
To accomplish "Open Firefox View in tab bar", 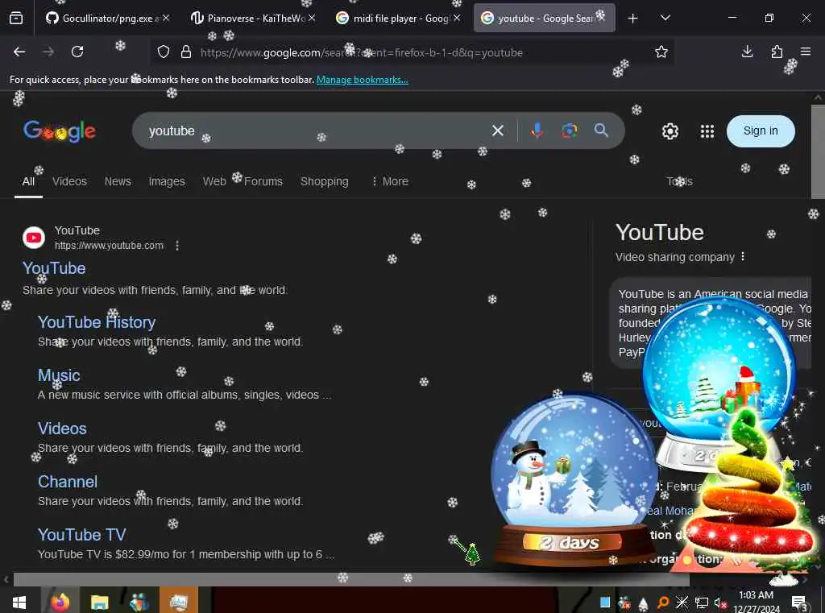I will 16,18.
